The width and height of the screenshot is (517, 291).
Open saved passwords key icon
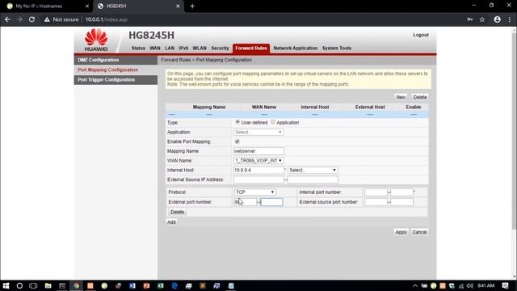470,19
